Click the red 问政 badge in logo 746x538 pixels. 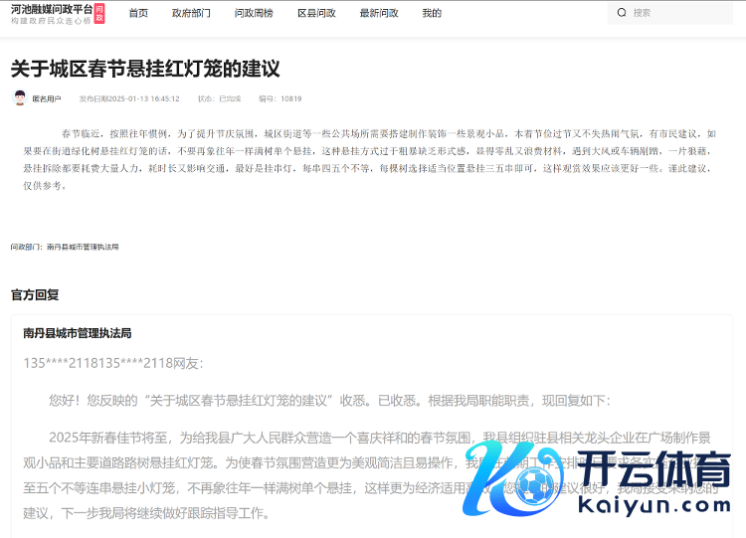click(x=98, y=13)
